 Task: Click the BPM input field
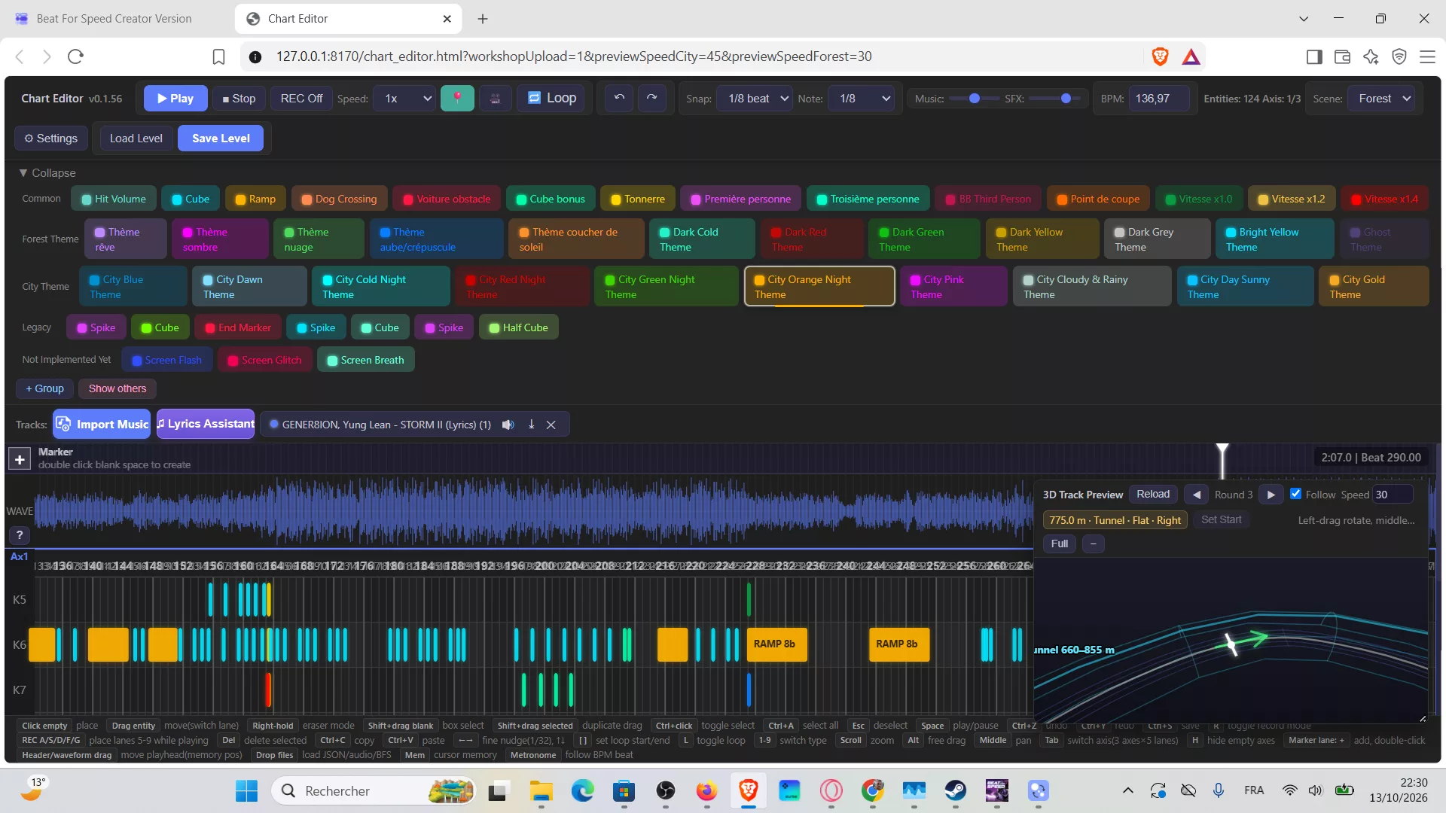[x=1160, y=98]
